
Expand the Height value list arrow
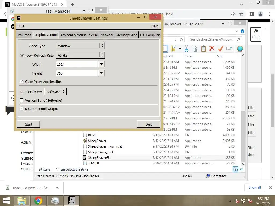click(x=101, y=73)
